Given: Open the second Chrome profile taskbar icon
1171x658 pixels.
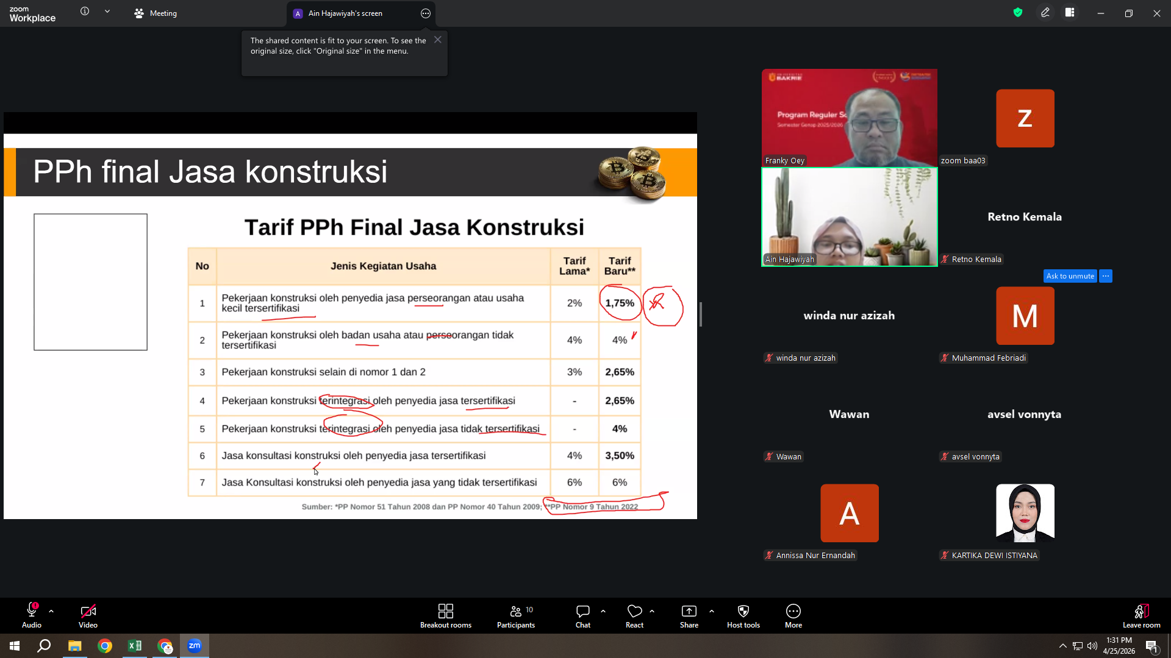Looking at the screenshot, I should point(165,646).
